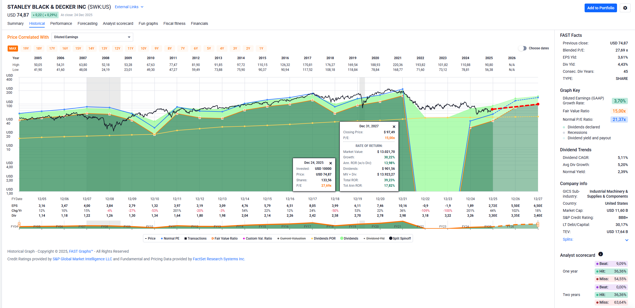The width and height of the screenshot is (635, 308).
Task: Toggle the Transactions legend item
Action: click(195, 238)
